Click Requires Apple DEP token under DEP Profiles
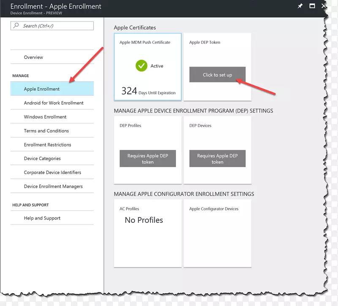The height and width of the screenshot is (306, 338). click(147, 159)
